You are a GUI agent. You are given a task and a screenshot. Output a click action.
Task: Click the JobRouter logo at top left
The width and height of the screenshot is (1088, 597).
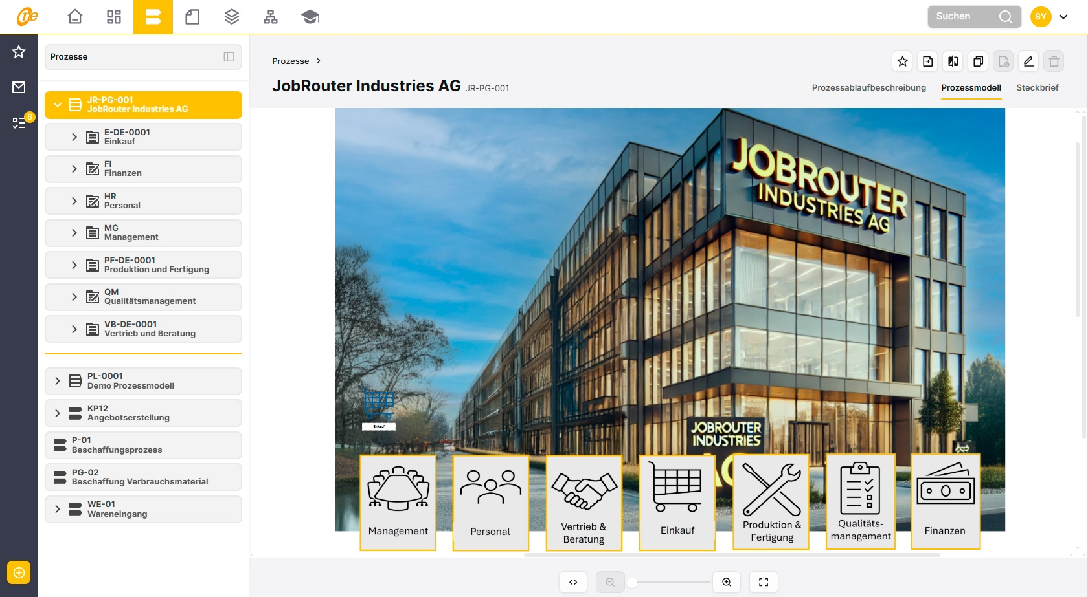[x=27, y=17]
